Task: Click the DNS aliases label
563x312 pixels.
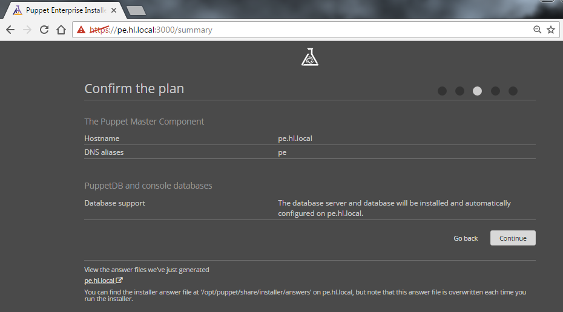Action: [104, 152]
